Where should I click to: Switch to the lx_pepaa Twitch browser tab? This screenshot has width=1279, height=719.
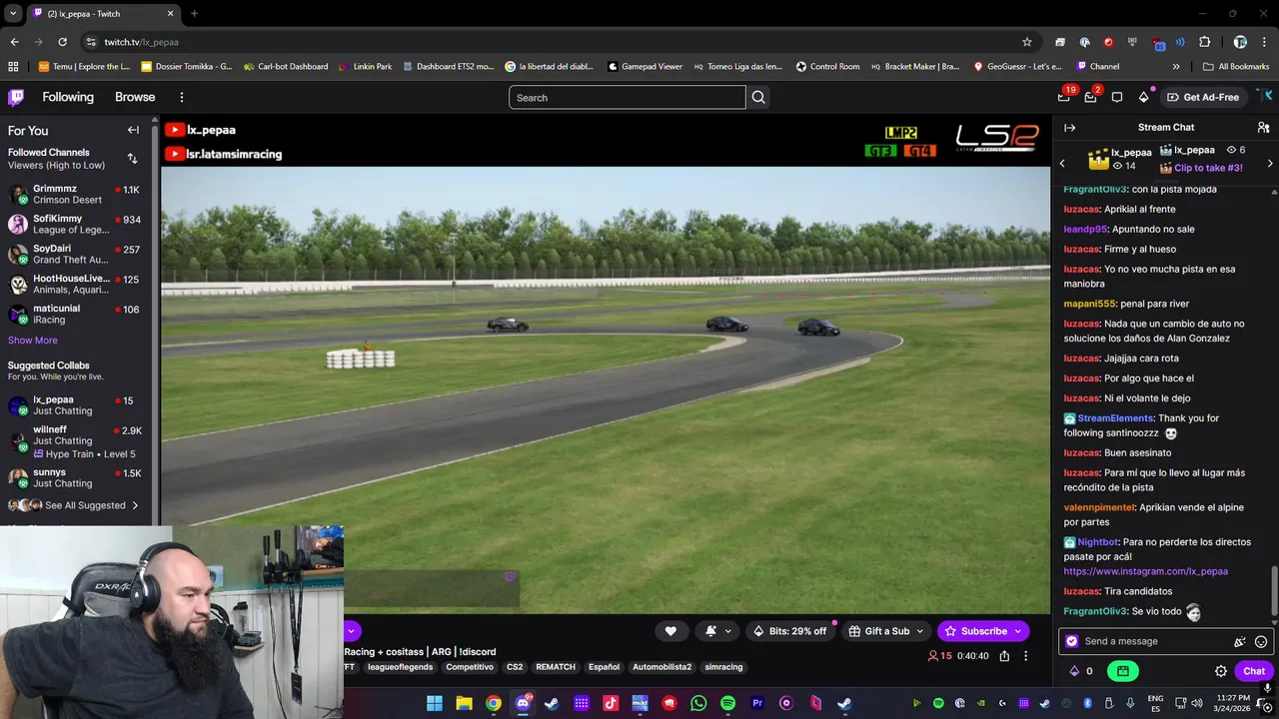click(x=104, y=14)
